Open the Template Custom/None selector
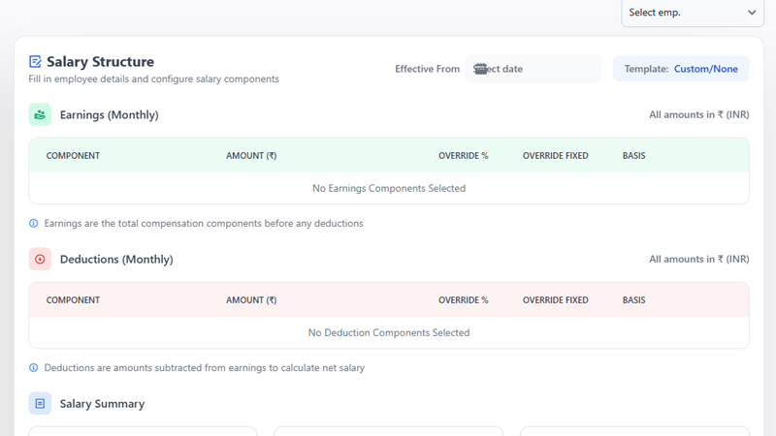 tap(681, 69)
